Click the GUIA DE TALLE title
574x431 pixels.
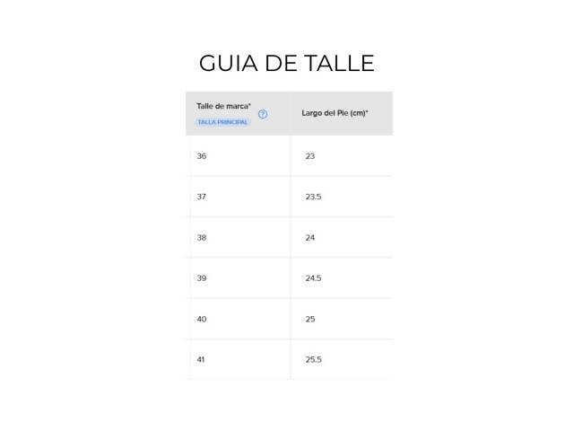(x=287, y=63)
